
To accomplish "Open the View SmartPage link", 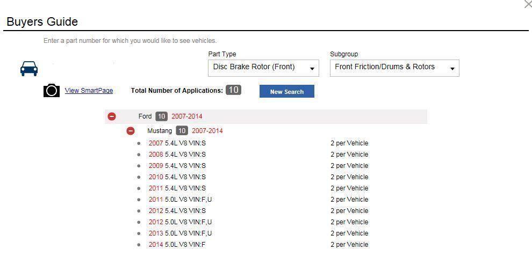I will point(89,91).
